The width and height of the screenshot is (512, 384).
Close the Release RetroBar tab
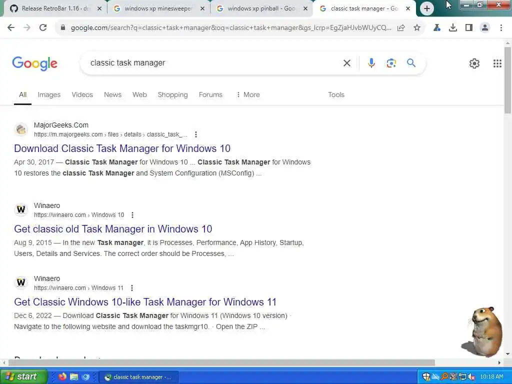click(x=99, y=9)
